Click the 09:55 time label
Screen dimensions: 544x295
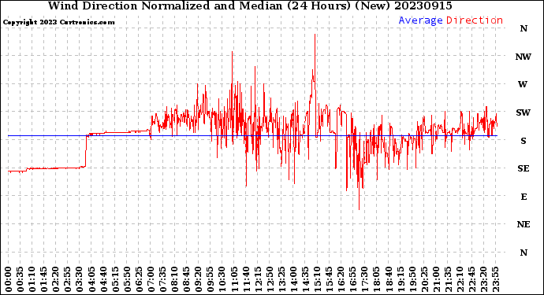pyautogui.click(x=211, y=279)
